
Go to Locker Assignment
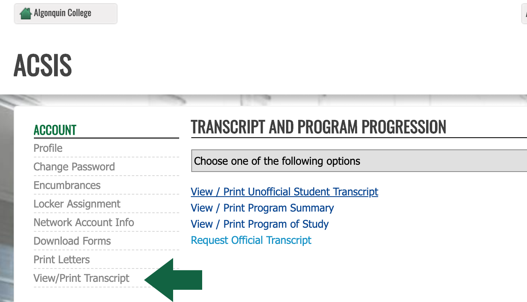pos(77,204)
